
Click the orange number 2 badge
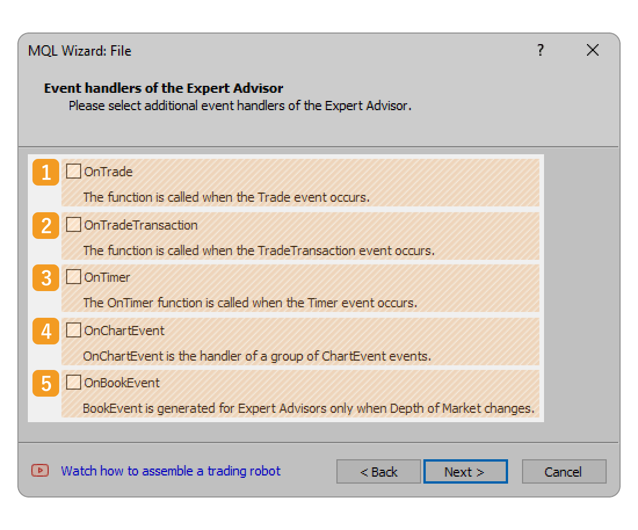point(46,226)
